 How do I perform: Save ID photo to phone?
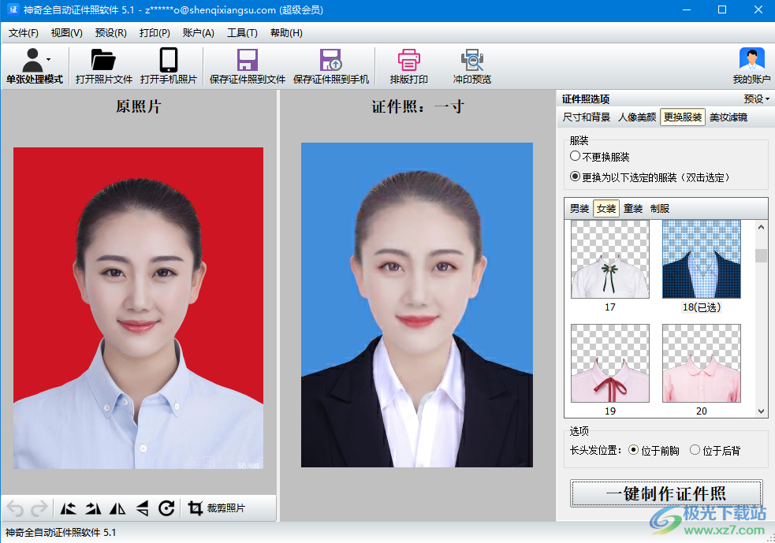[x=330, y=61]
